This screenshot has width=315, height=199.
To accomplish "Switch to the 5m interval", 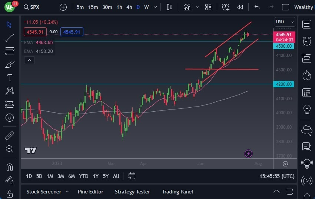I will coord(80,7).
